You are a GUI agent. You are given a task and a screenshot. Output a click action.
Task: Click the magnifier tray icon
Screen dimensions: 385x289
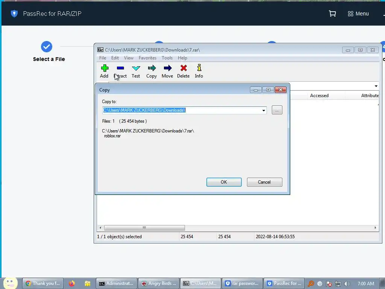311,284
